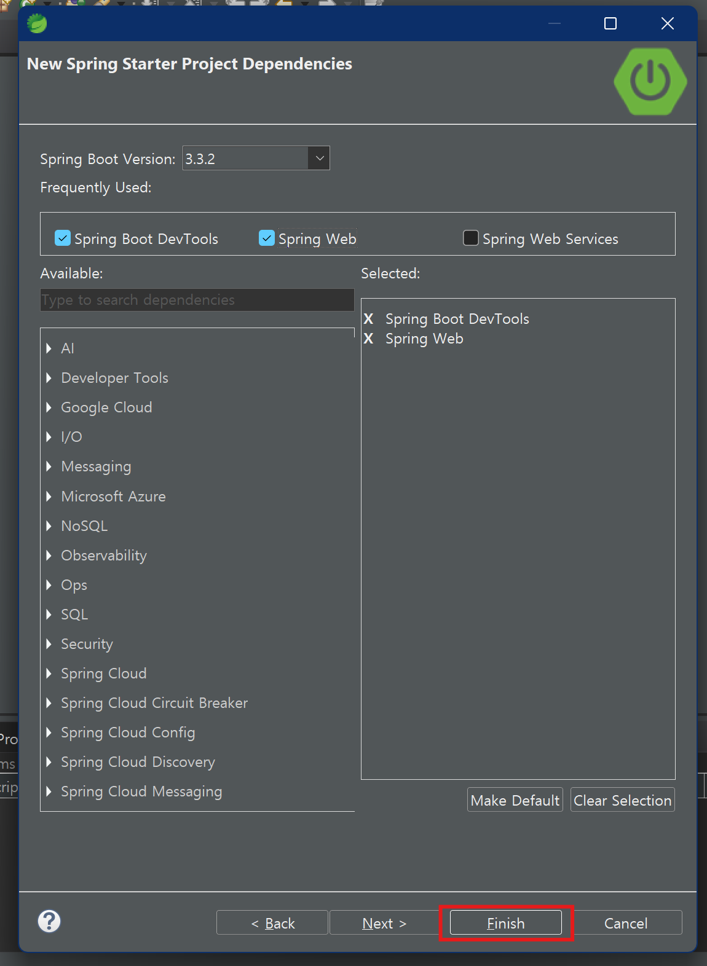Expand the Spring Cloud category
707x966 pixels.
pos(49,673)
